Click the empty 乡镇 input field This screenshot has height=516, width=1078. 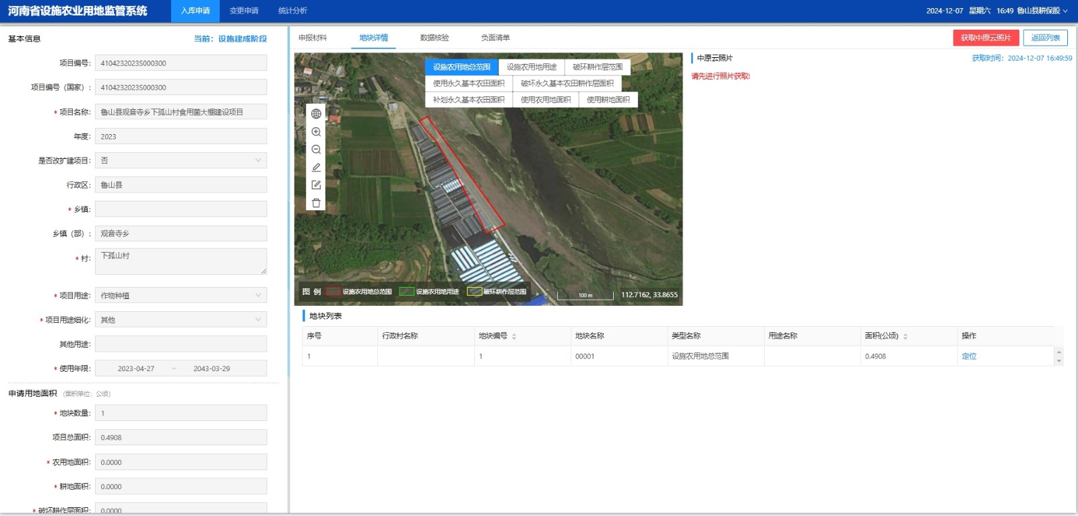coord(181,209)
